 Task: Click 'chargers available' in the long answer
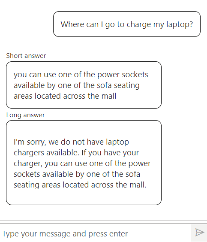[x=46, y=153]
